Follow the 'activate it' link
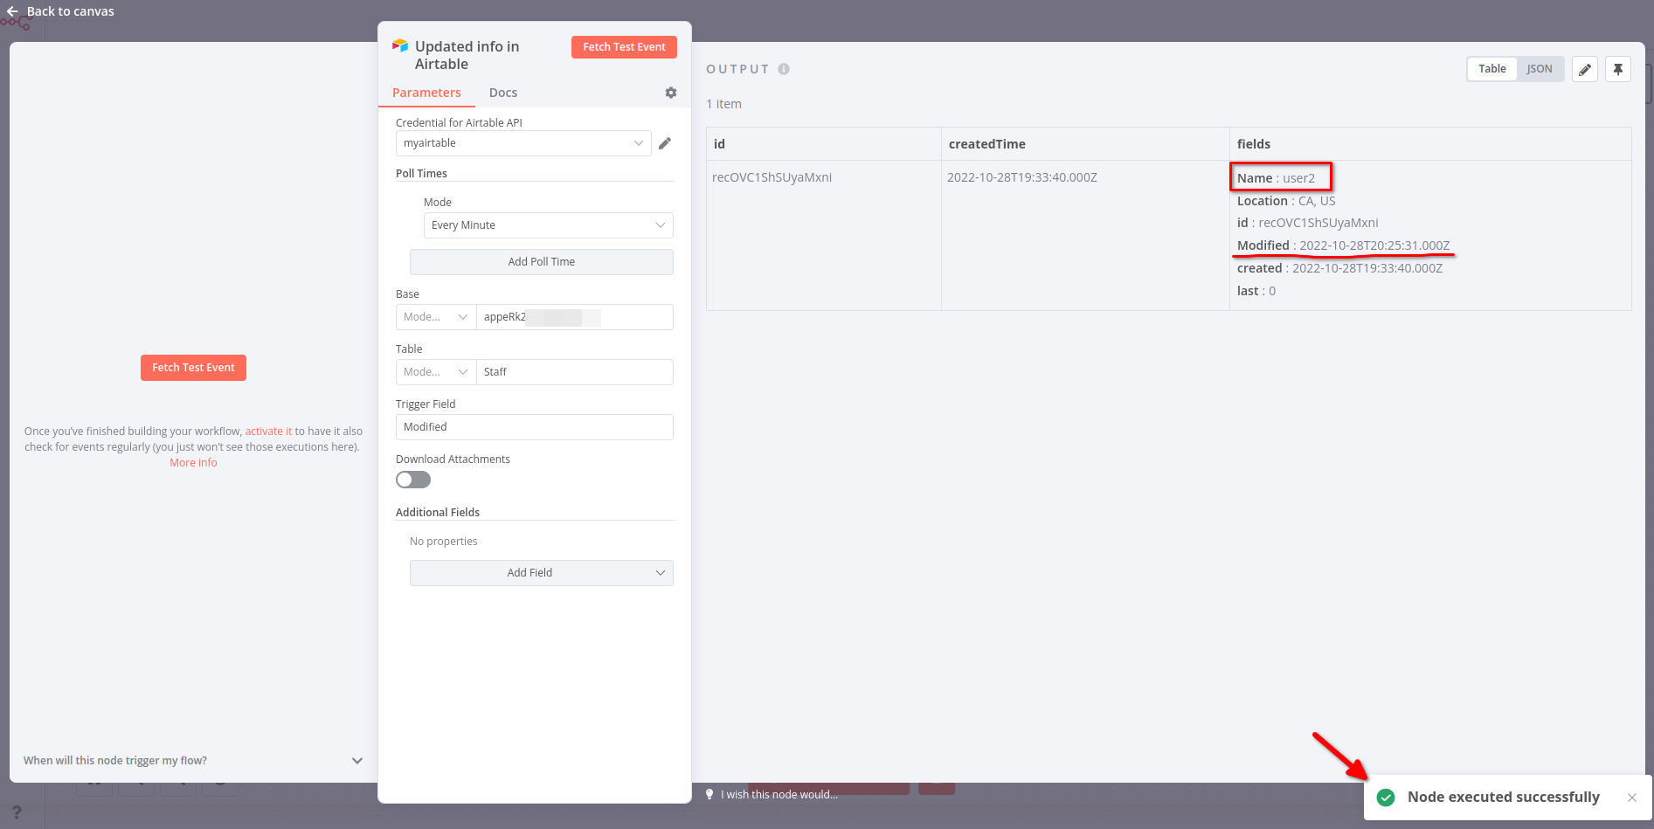 click(268, 432)
